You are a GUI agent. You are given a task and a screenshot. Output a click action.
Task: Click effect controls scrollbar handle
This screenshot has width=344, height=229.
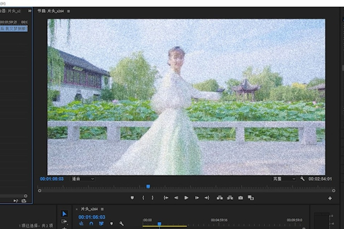pyautogui.click(x=26, y=196)
